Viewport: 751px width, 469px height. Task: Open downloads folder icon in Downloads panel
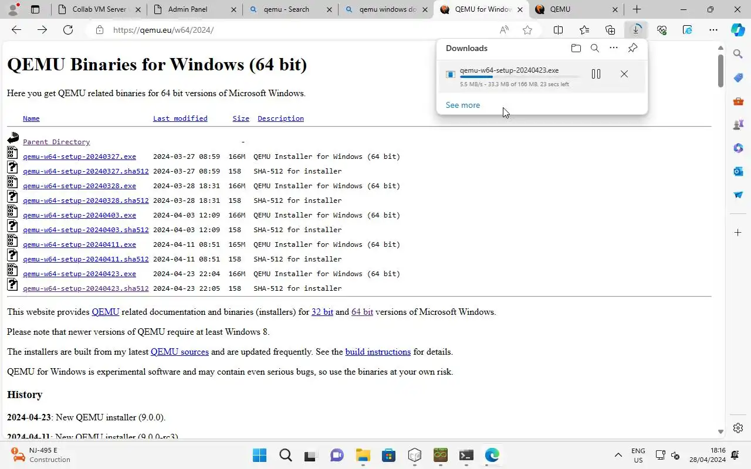coord(576,48)
